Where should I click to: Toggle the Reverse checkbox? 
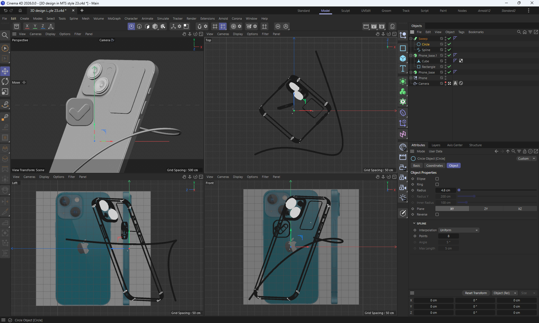pyautogui.click(x=437, y=214)
